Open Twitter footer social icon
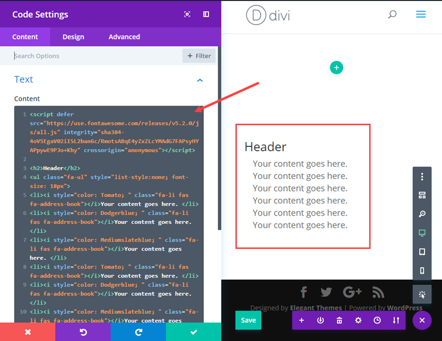442x341 pixels. coord(326,292)
